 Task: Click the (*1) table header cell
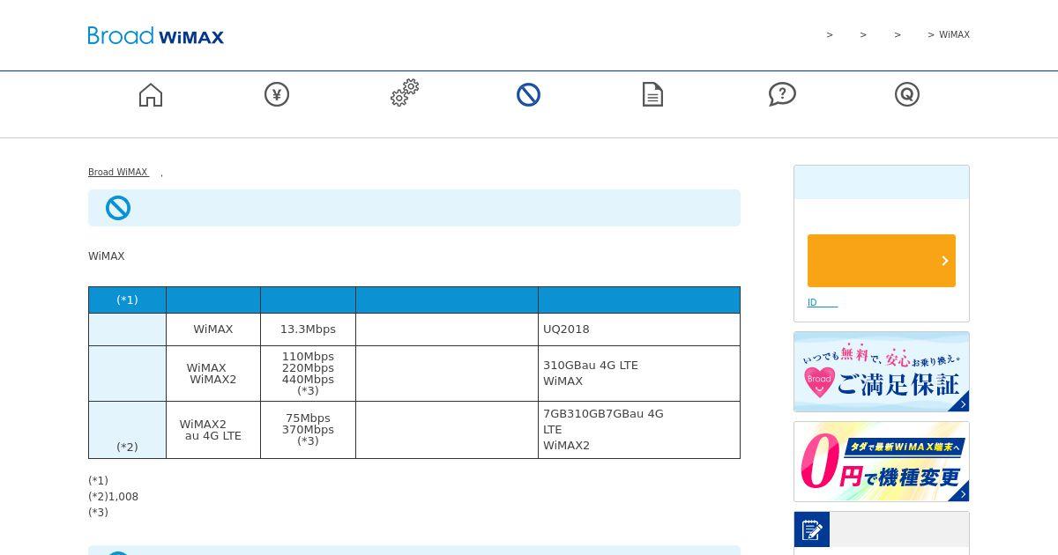[127, 300]
